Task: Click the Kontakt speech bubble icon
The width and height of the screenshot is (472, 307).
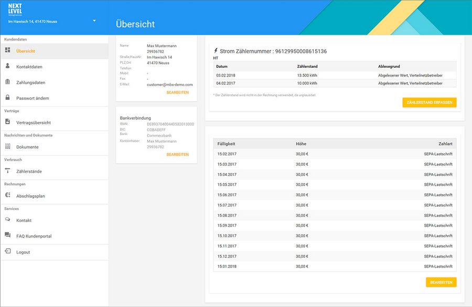Action: click(x=8, y=219)
